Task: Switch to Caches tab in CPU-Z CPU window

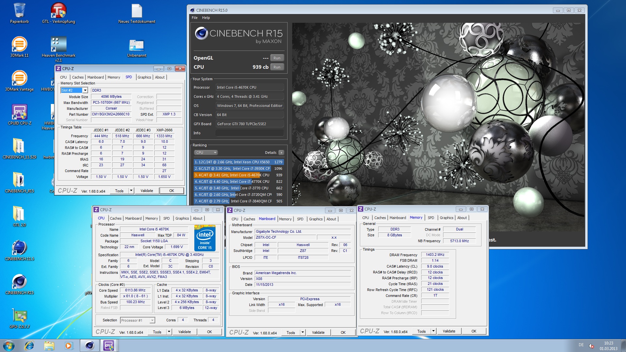Action: 115,218
